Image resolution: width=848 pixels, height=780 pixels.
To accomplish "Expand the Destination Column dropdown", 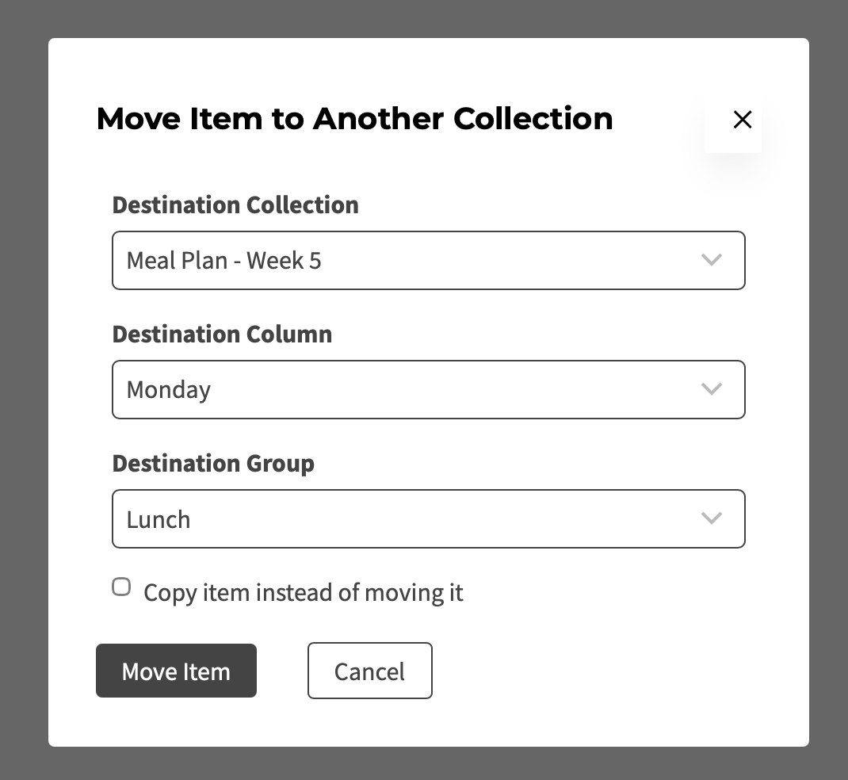I will [428, 389].
